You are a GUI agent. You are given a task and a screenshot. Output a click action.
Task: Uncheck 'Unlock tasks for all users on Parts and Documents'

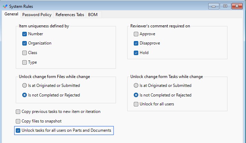(18, 130)
